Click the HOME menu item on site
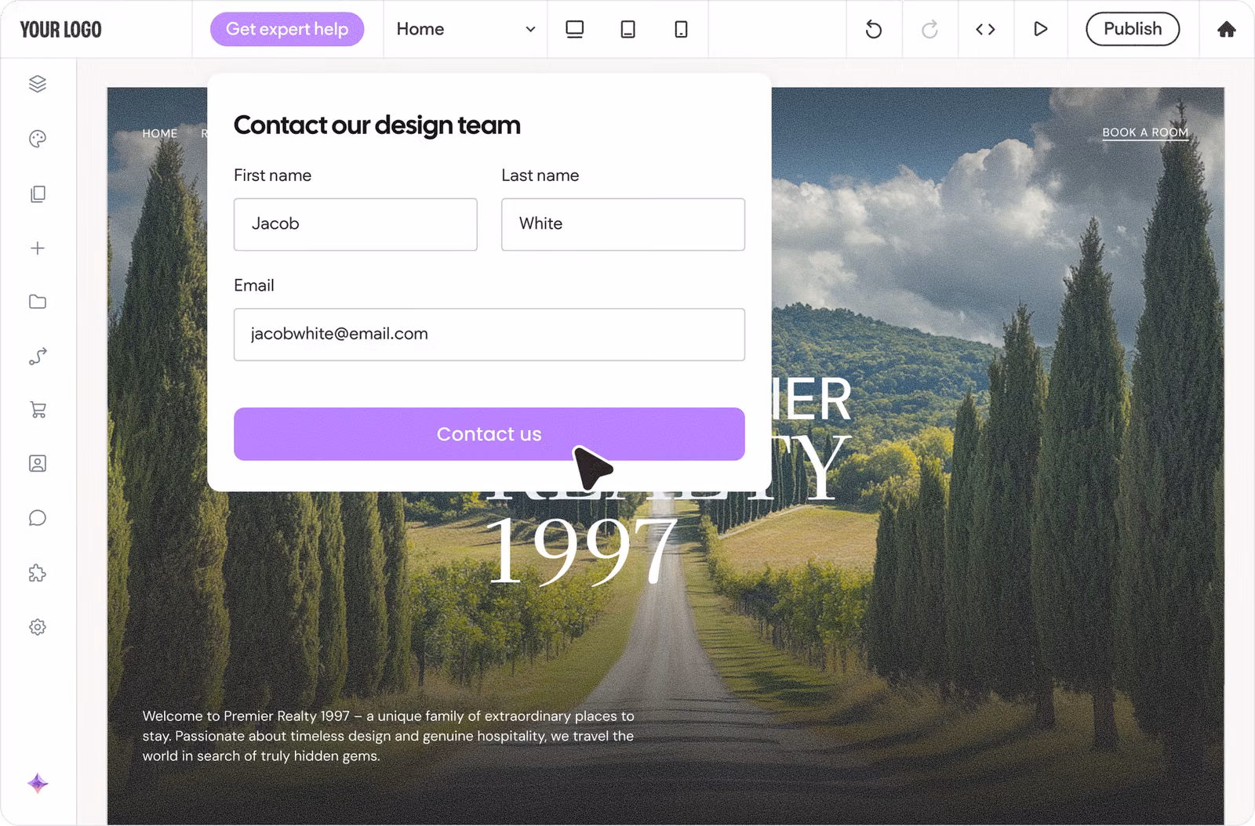The width and height of the screenshot is (1255, 826). 160,134
